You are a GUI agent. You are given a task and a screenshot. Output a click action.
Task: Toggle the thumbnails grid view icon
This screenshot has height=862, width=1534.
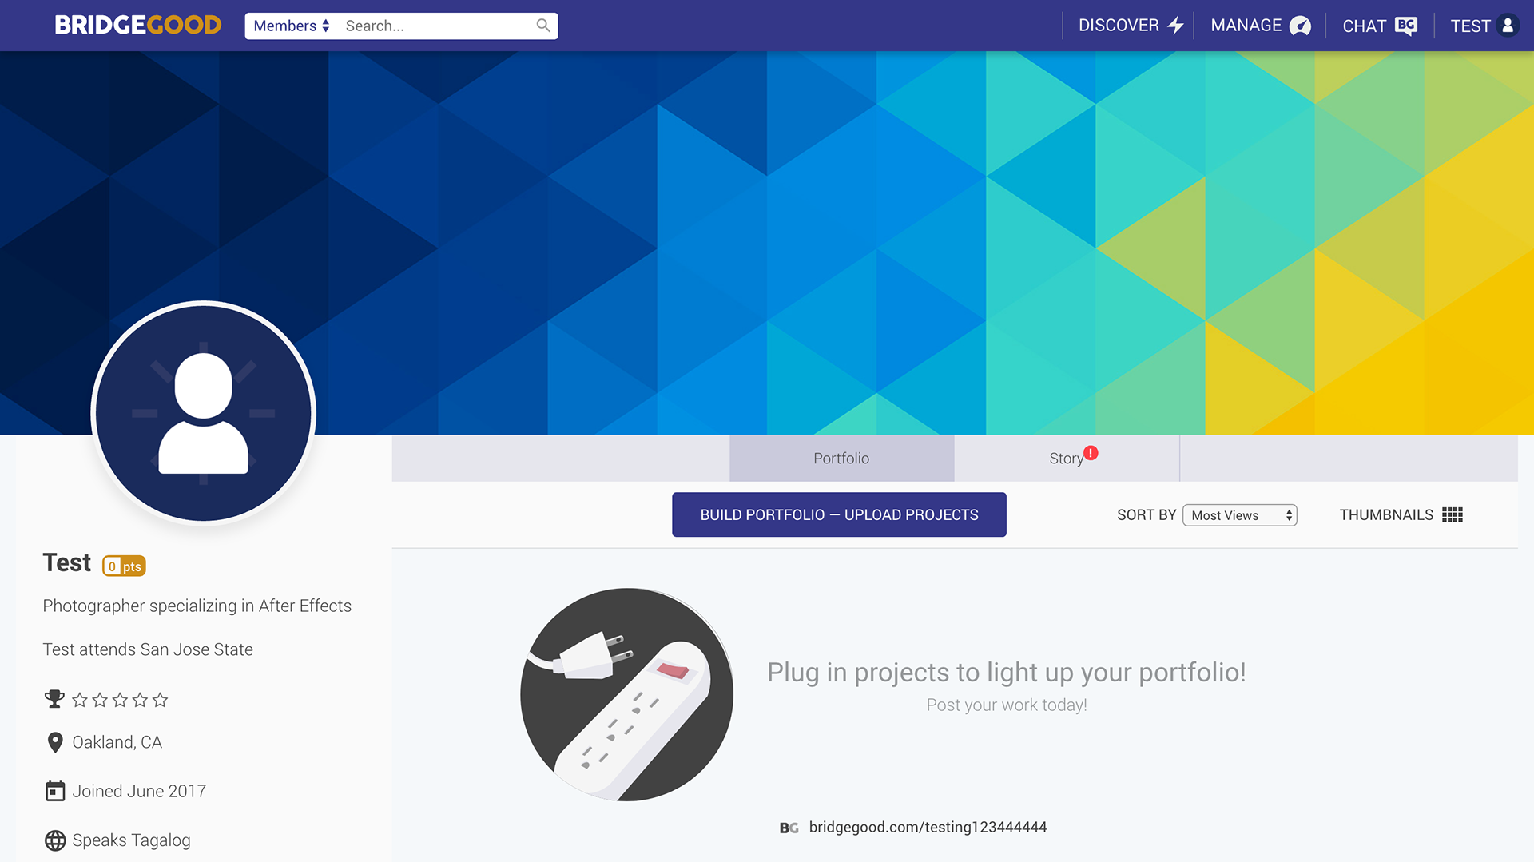point(1453,515)
